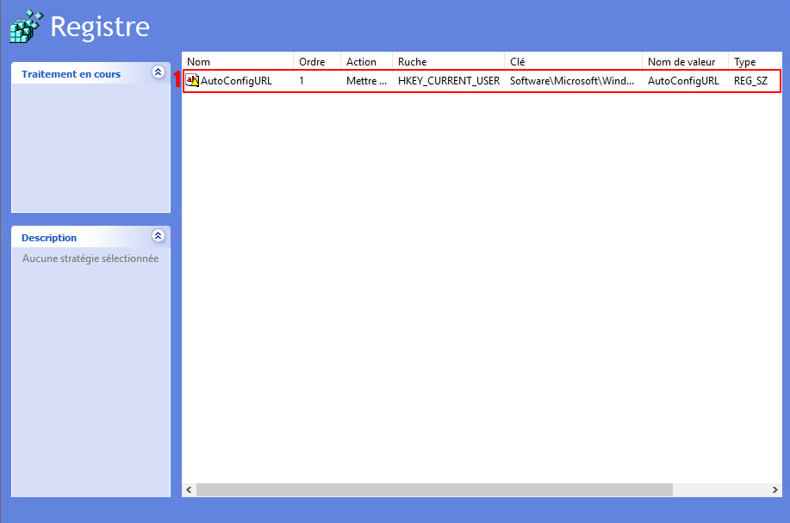
Task: Click the AutoConfigURL registry item icon
Action: point(193,80)
